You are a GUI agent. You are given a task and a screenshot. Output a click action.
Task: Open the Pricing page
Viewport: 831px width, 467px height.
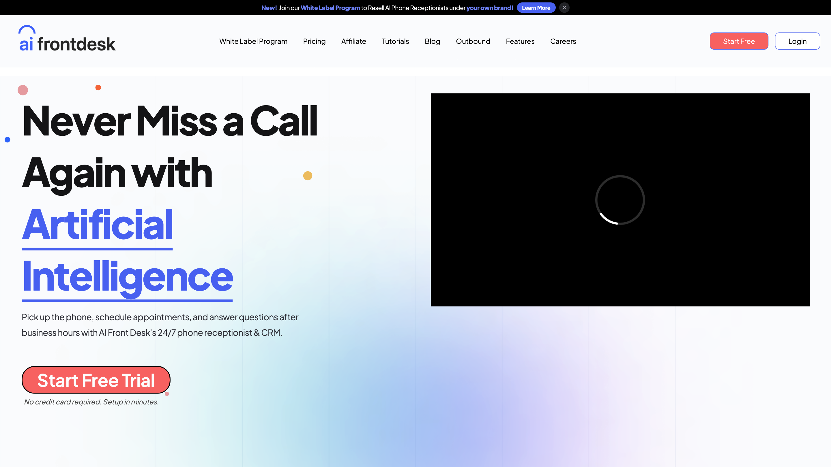pos(314,41)
